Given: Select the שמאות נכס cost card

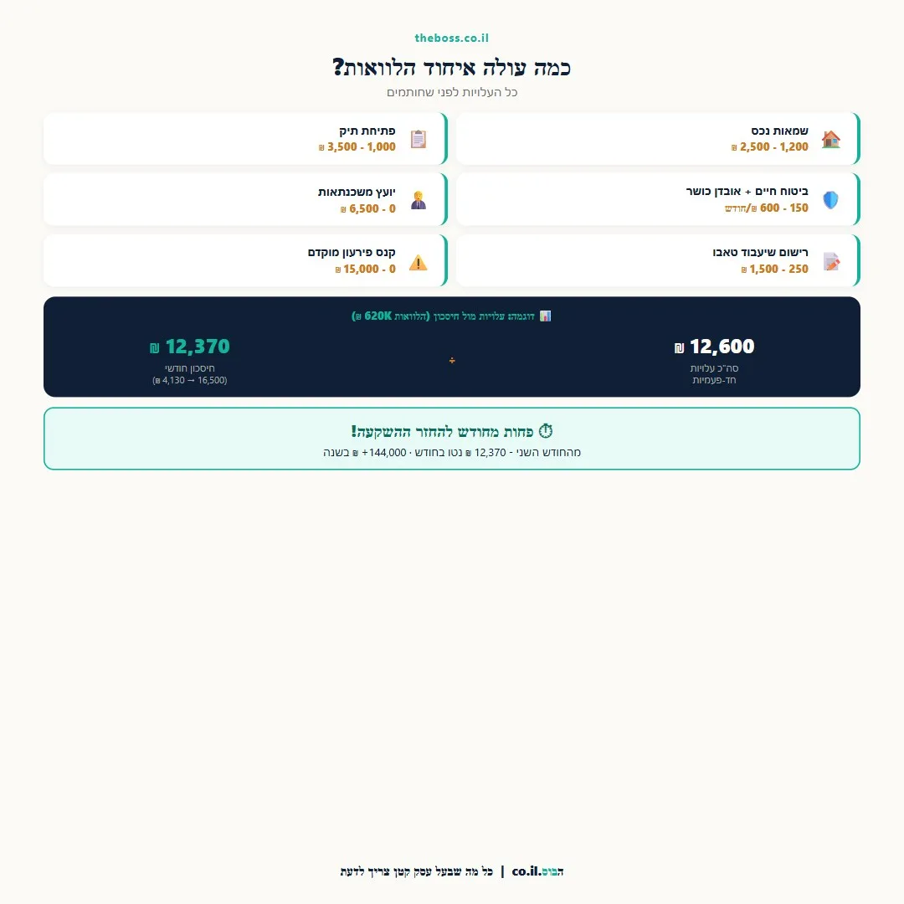Looking at the screenshot, I should 658,139.
